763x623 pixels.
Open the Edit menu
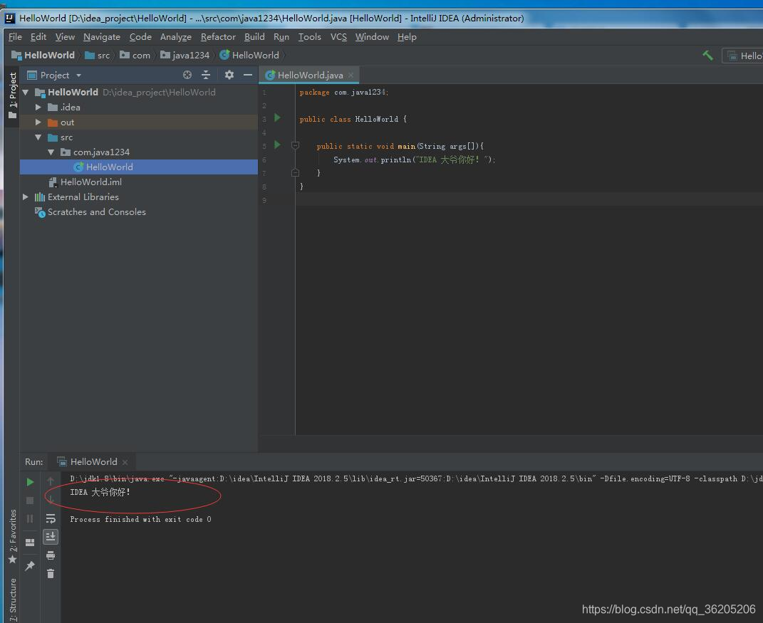[x=38, y=37]
